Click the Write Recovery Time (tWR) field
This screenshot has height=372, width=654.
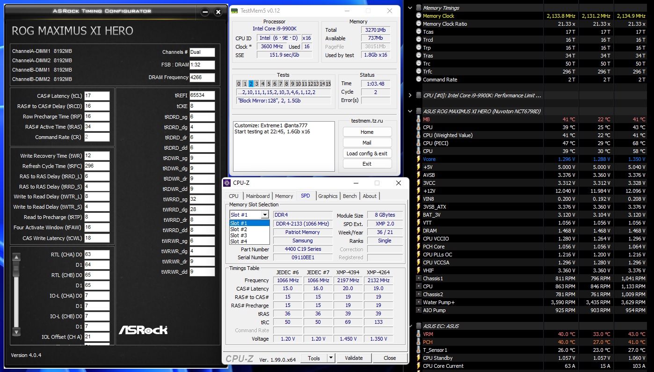tap(97, 156)
